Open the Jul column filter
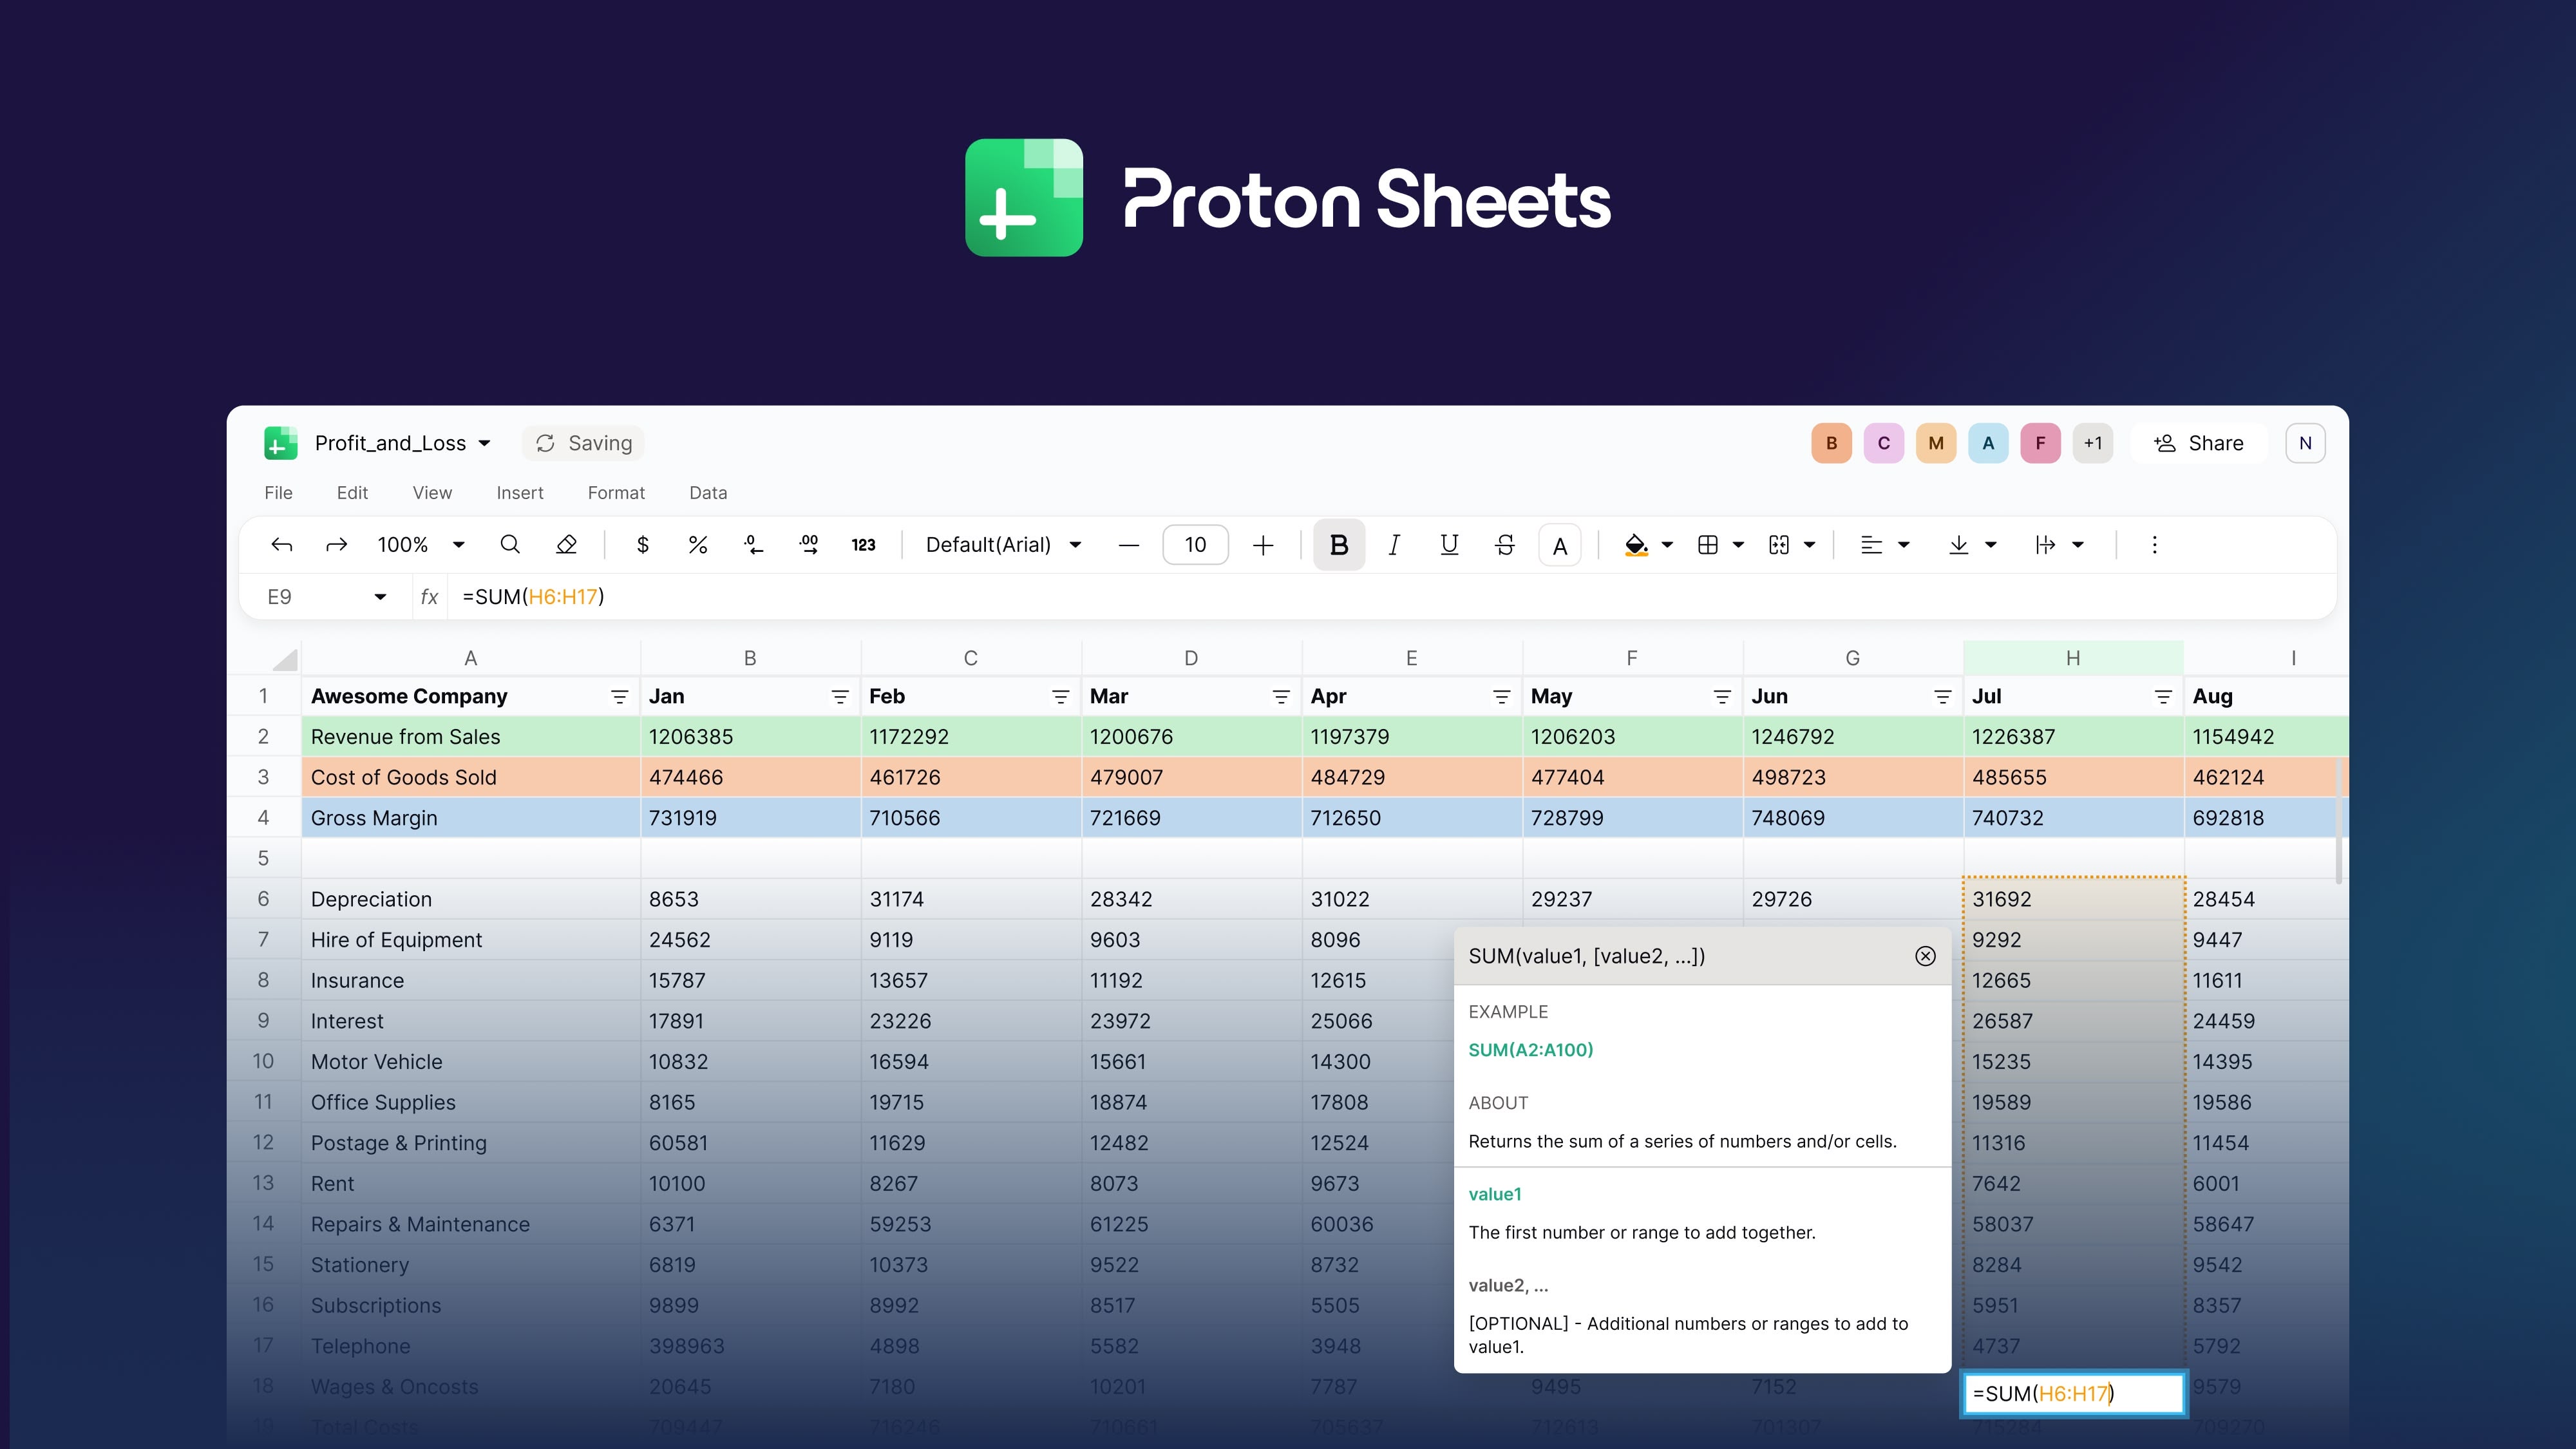This screenshot has height=1449, width=2576. point(2163,696)
